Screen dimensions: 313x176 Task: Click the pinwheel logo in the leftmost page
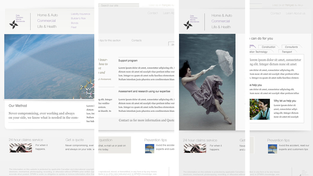14,25
